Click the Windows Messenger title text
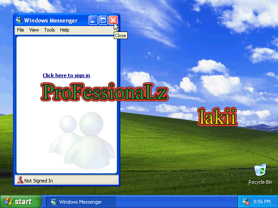The image size is (278, 208). tap(51, 20)
